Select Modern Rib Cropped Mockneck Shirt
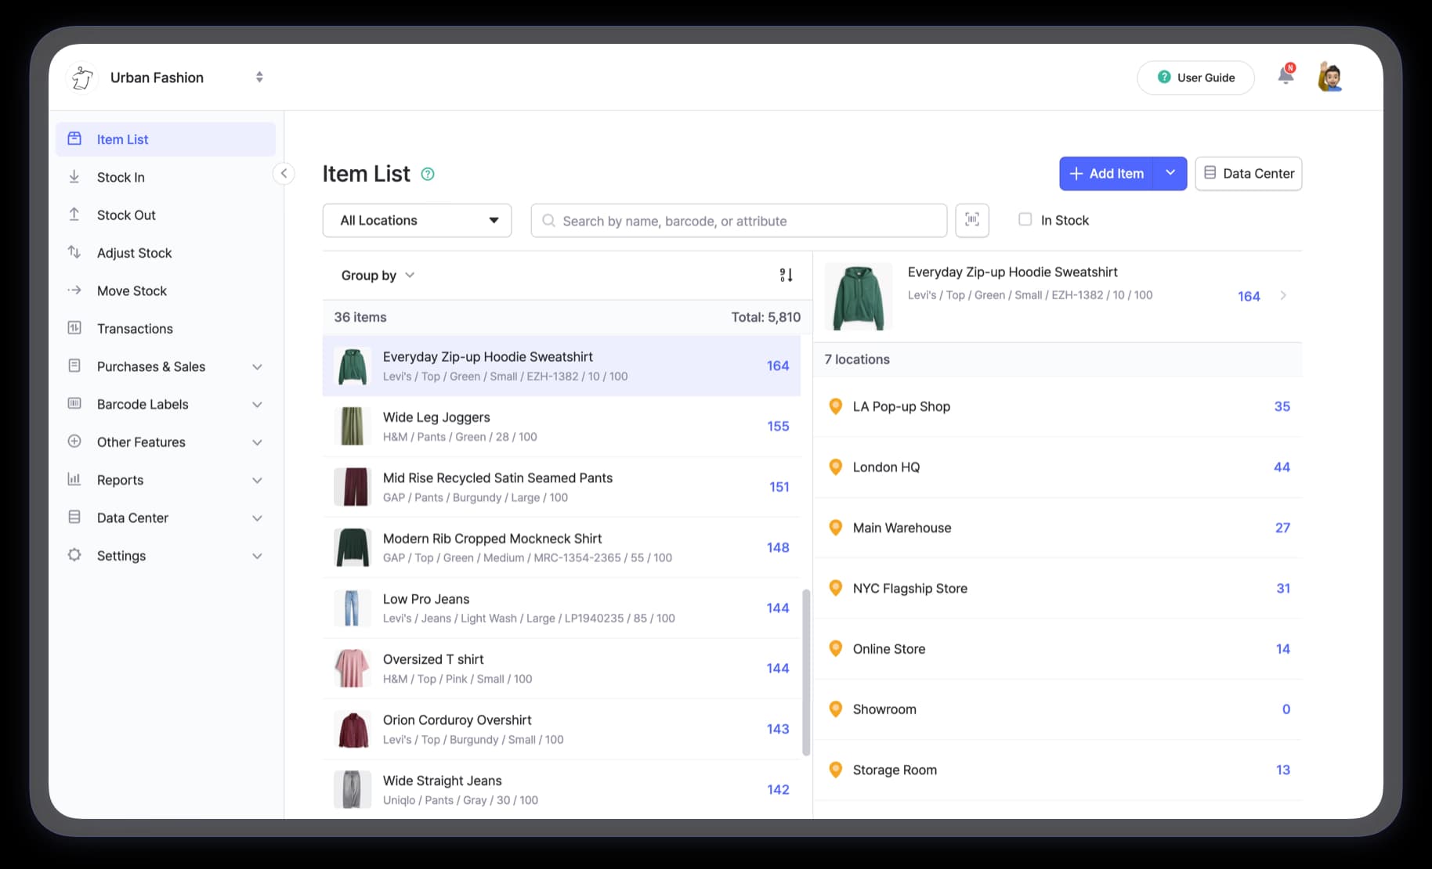Image resolution: width=1432 pixels, height=869 pixels. pyautogui.click(x=562, y=547)
